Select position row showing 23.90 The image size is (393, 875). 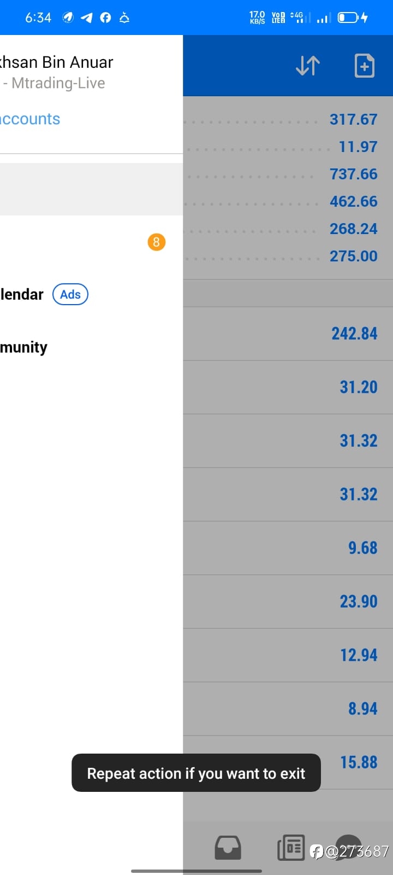click(288, 602)
